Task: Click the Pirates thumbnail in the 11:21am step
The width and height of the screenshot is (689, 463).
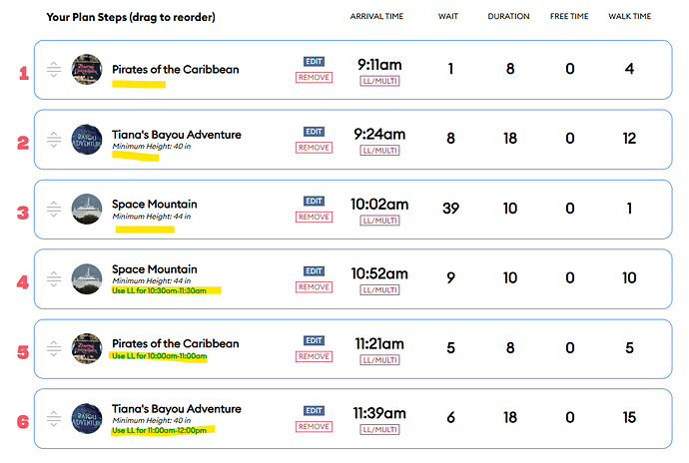Action: [88, 349]
